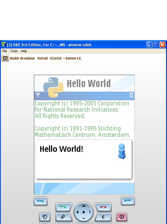This screenshot has height=224, width=167.
Task: Click the blue information icon in the note
Action: point(122,151)
